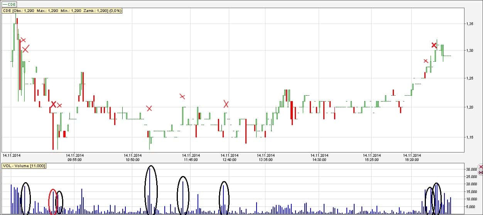Click the 1,15 price axis label

[x=469, y=137]
